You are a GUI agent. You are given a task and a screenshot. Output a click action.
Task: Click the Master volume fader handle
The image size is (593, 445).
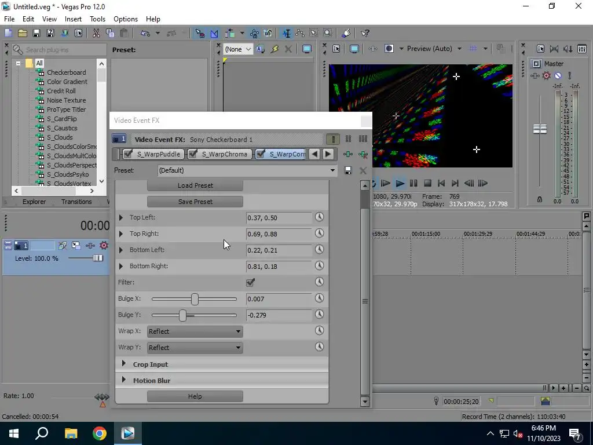(x=540, y=129)
